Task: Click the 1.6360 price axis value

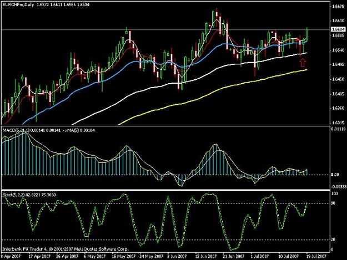Action: click(338, 108)
